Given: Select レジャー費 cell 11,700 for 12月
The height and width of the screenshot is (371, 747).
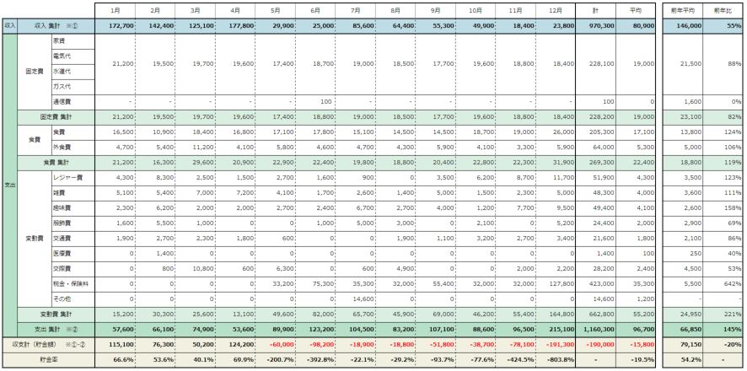Looking at the screenshot, I should (555, 178).
